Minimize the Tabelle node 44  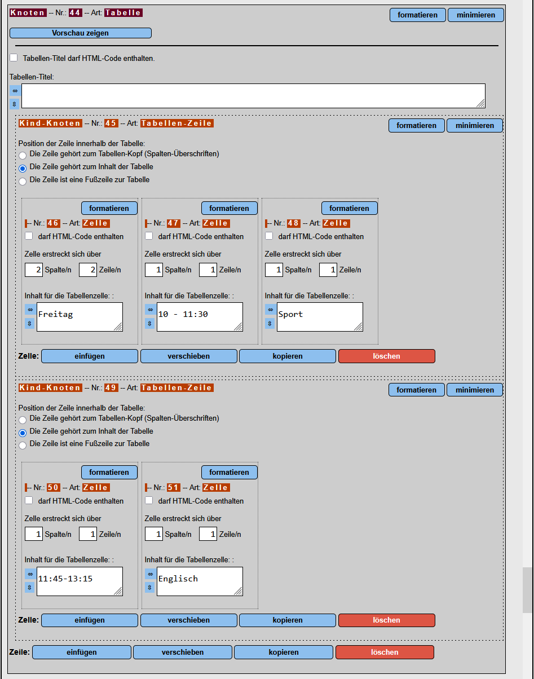(475, 15)
